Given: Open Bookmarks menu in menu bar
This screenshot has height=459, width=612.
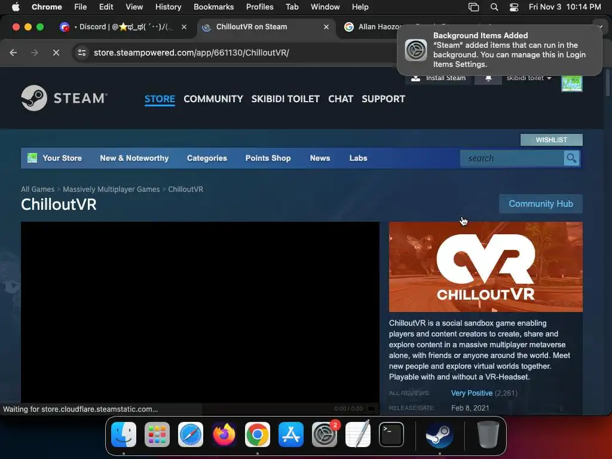Looking at the screenshot, I should (x=213, y=7).
